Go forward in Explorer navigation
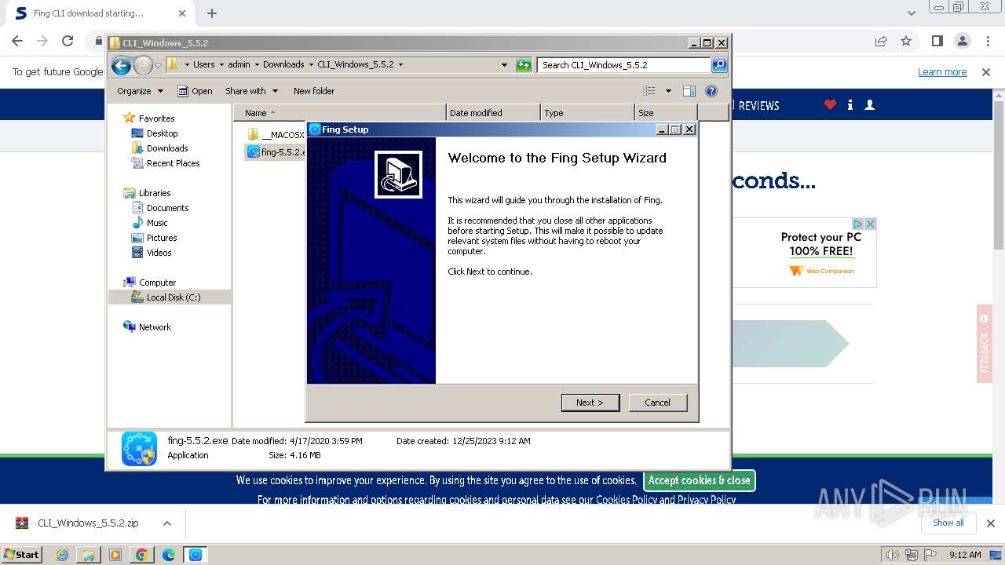Screen dimensions: 1005x565 pyautogui.click(x=143, y=65)
